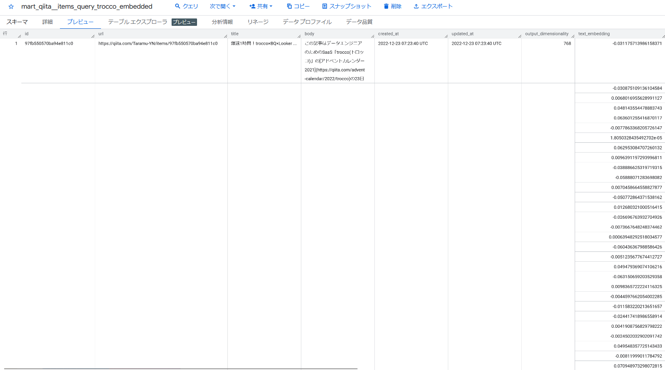Click the trash delete icon

[386, 6]
